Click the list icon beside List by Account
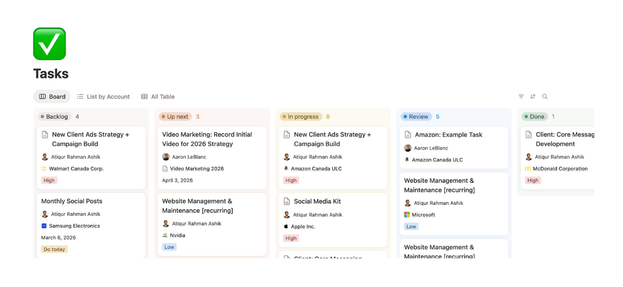 point(80,97)
